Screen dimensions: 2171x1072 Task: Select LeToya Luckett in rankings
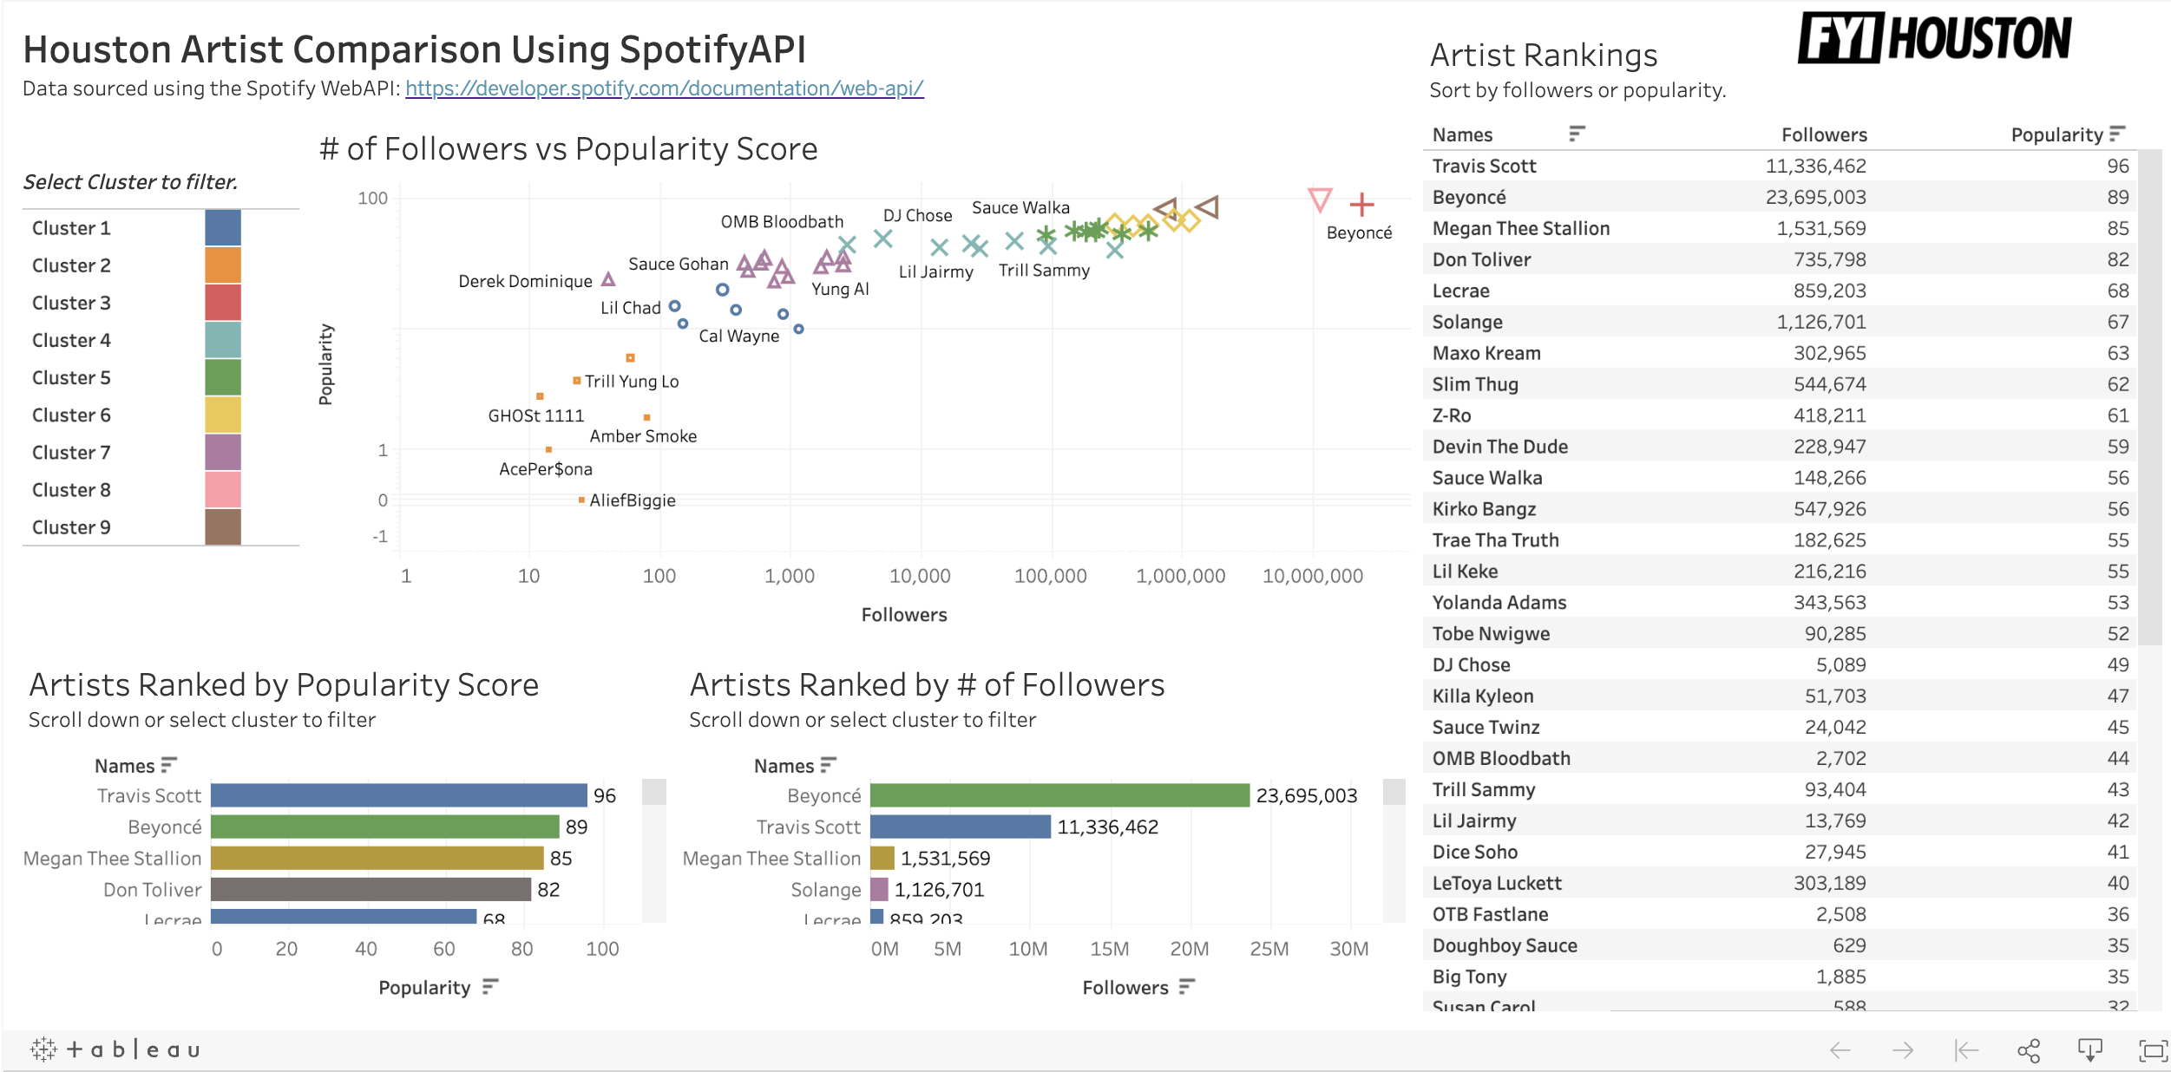[x=1497, y=883]
